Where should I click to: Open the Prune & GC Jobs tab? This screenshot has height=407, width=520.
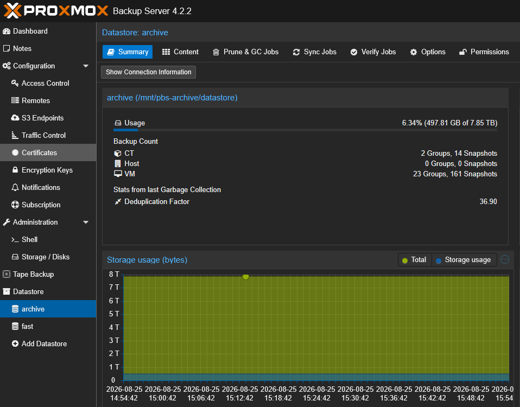pos(245,52)
